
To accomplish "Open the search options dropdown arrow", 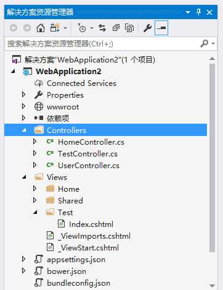I will click(x=213, y=43).
